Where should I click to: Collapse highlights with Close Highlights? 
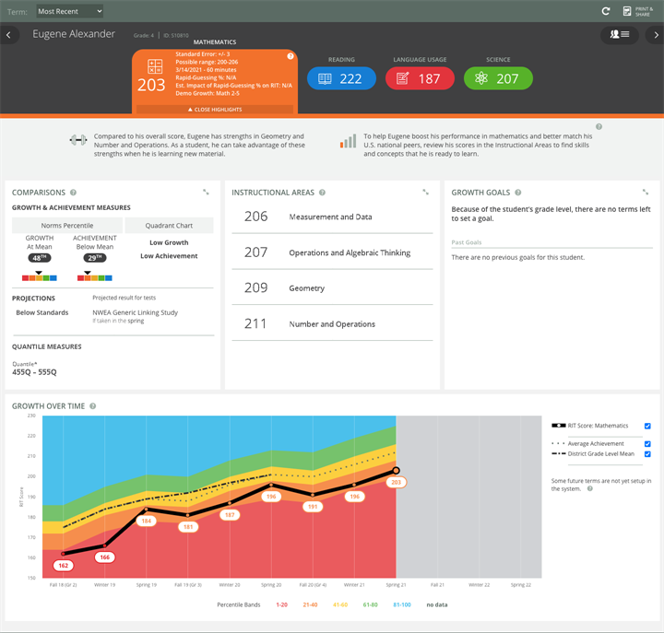point(215,109)
